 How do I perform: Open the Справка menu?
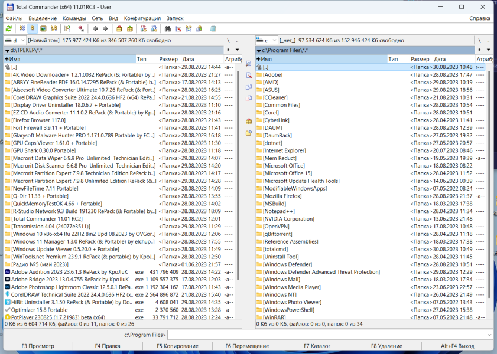click(480, 18)
